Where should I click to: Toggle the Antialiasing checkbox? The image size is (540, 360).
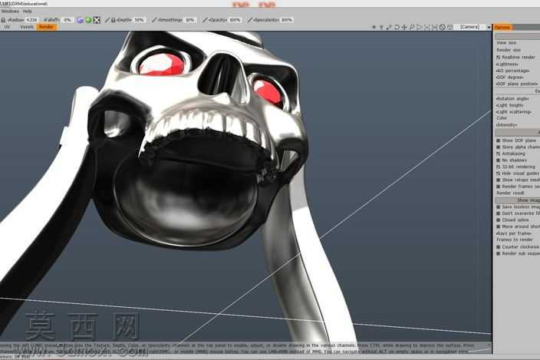pos(498,154)
